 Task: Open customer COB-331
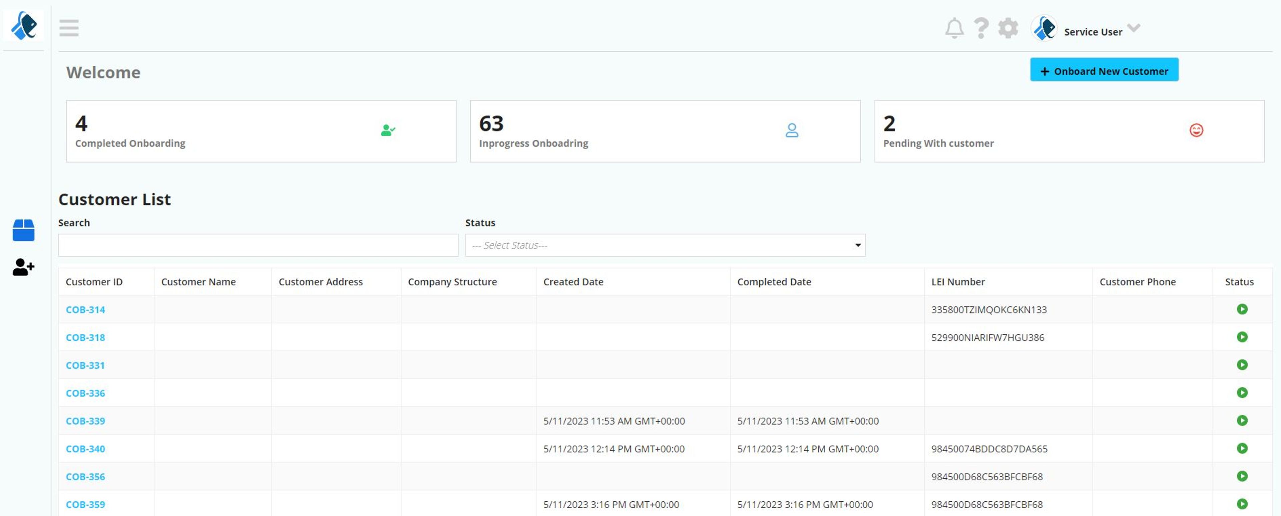85,365
